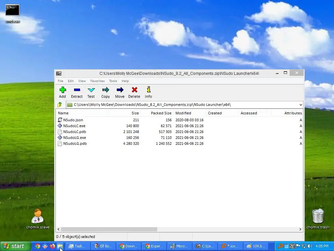Click size value 140 800

point(132,126)
